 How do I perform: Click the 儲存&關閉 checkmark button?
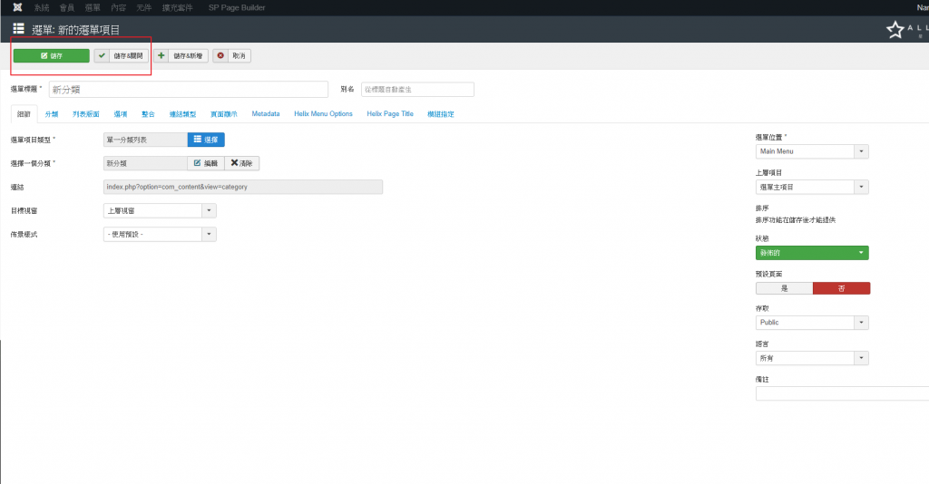click(122, 55)
